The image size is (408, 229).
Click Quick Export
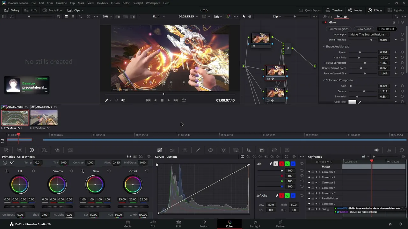310,10
